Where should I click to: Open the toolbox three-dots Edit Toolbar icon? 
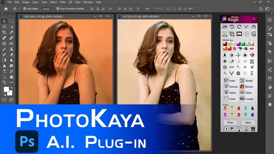11,83
